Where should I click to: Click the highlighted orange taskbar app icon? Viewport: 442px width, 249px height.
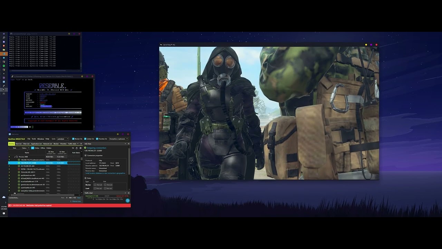click(x=4, y=54)
